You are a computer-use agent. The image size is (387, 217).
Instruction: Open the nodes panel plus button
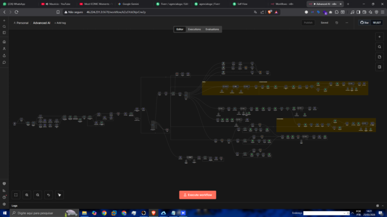(379, 36)
